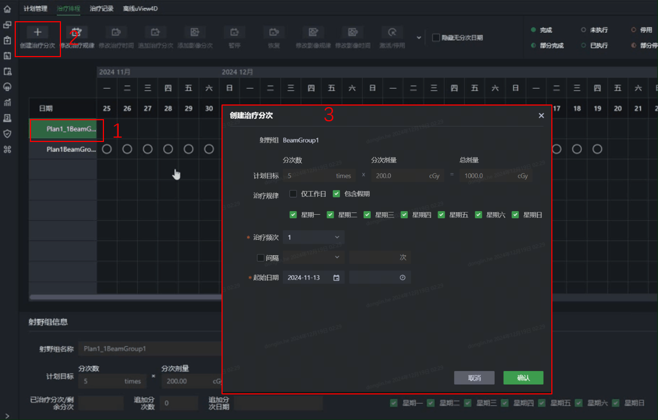Click the 起始日期 date input field
Image resolution: width=658 pixels, height=420 pixels.
point(313,277)
